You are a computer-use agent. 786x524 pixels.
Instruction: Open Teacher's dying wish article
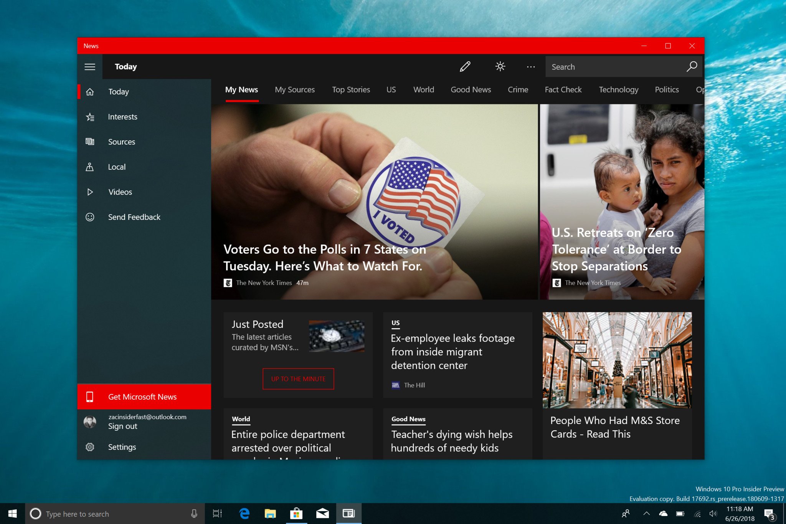[x=452, y=441]
